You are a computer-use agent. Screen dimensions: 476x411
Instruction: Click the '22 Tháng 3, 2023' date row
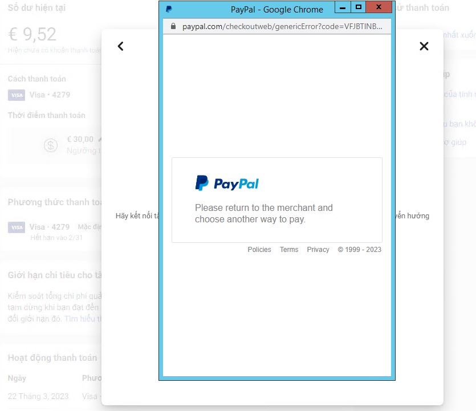click(x=38, y=396)
